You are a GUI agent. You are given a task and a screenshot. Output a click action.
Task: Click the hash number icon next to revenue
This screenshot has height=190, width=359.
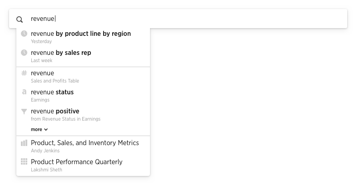(24, 73)
